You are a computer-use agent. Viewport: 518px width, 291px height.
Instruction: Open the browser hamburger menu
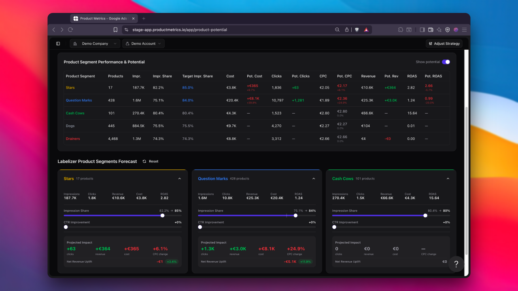coord(464,30)
